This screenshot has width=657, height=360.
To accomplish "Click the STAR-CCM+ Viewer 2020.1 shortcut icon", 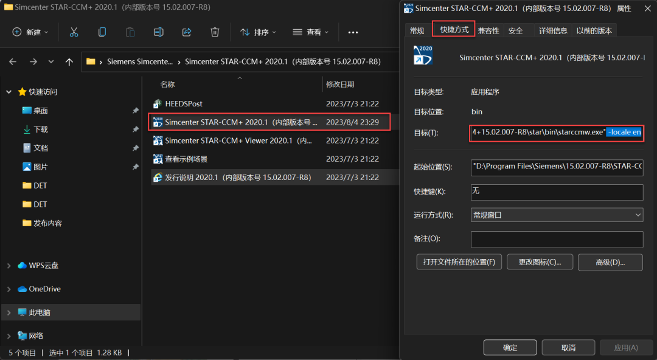I will [x=158, y=140].
